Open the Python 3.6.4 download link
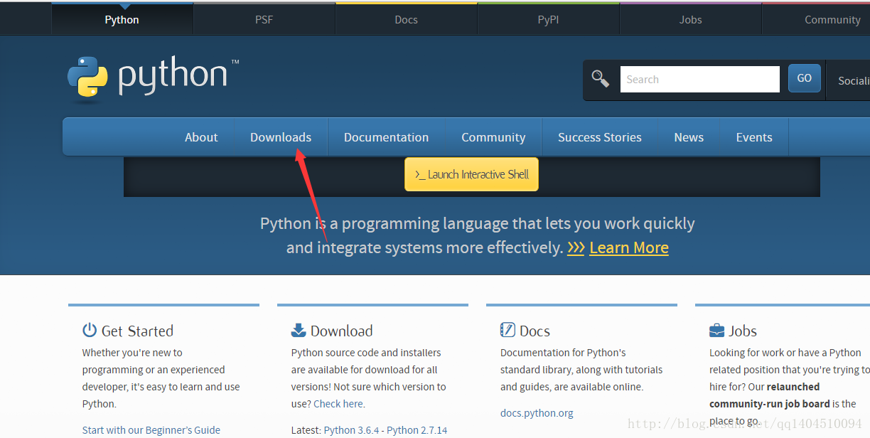 350,429
